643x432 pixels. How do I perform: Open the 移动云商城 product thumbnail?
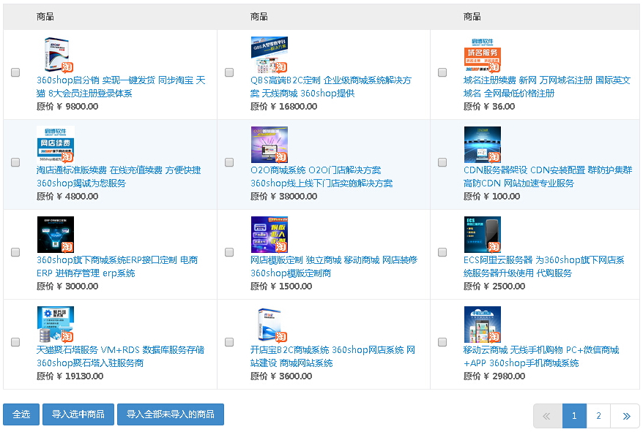click(482, 325)
